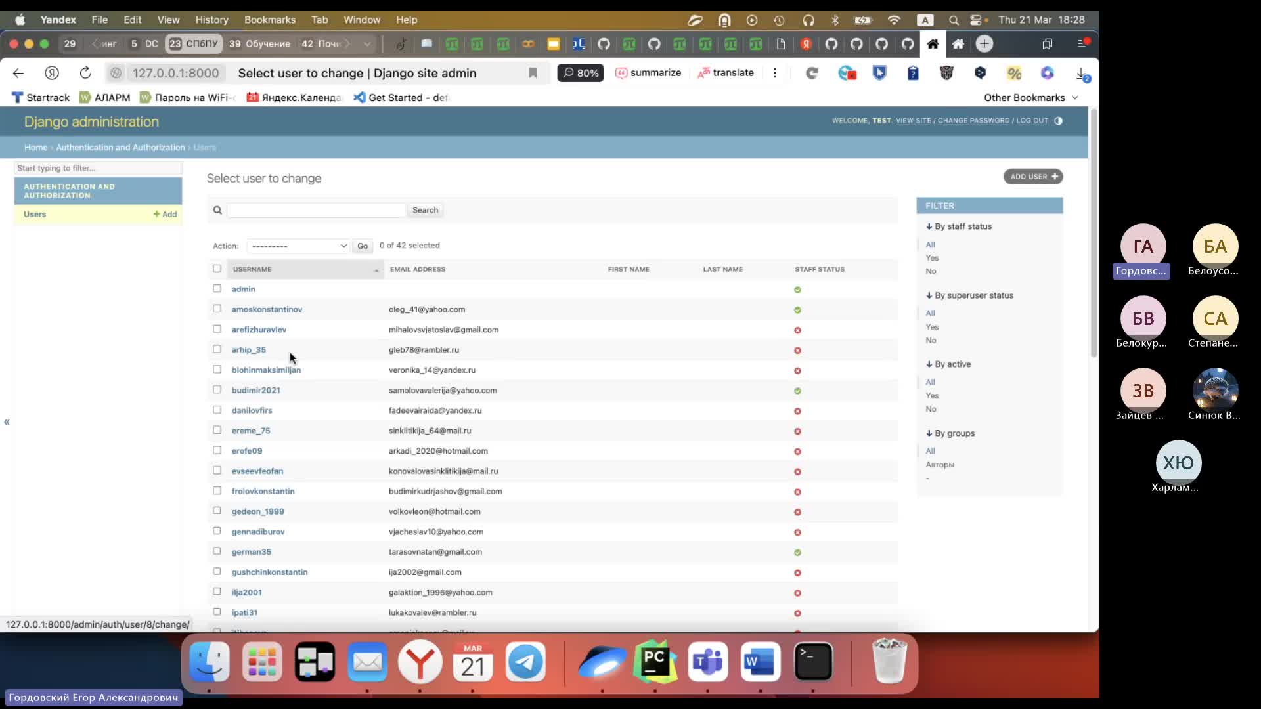Collapse the sidebar with double-arrow icon
This screenshot has height=709, width=1261.
[7, 422]
